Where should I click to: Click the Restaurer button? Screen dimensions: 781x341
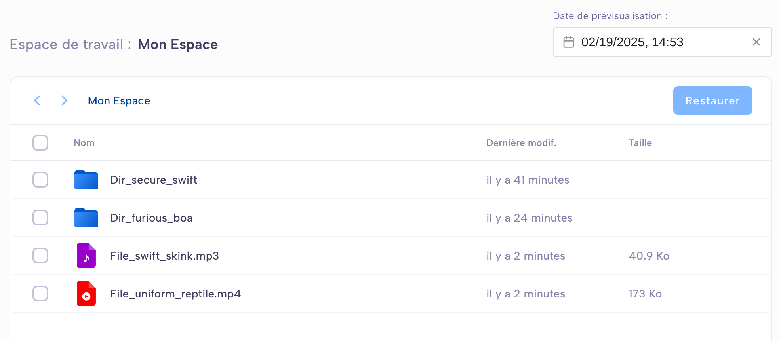coord(712,100)
